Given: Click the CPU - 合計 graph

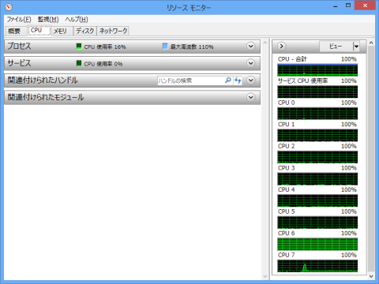Looking at the screenshot, I should pyautogui.click(x=317, y=70).
